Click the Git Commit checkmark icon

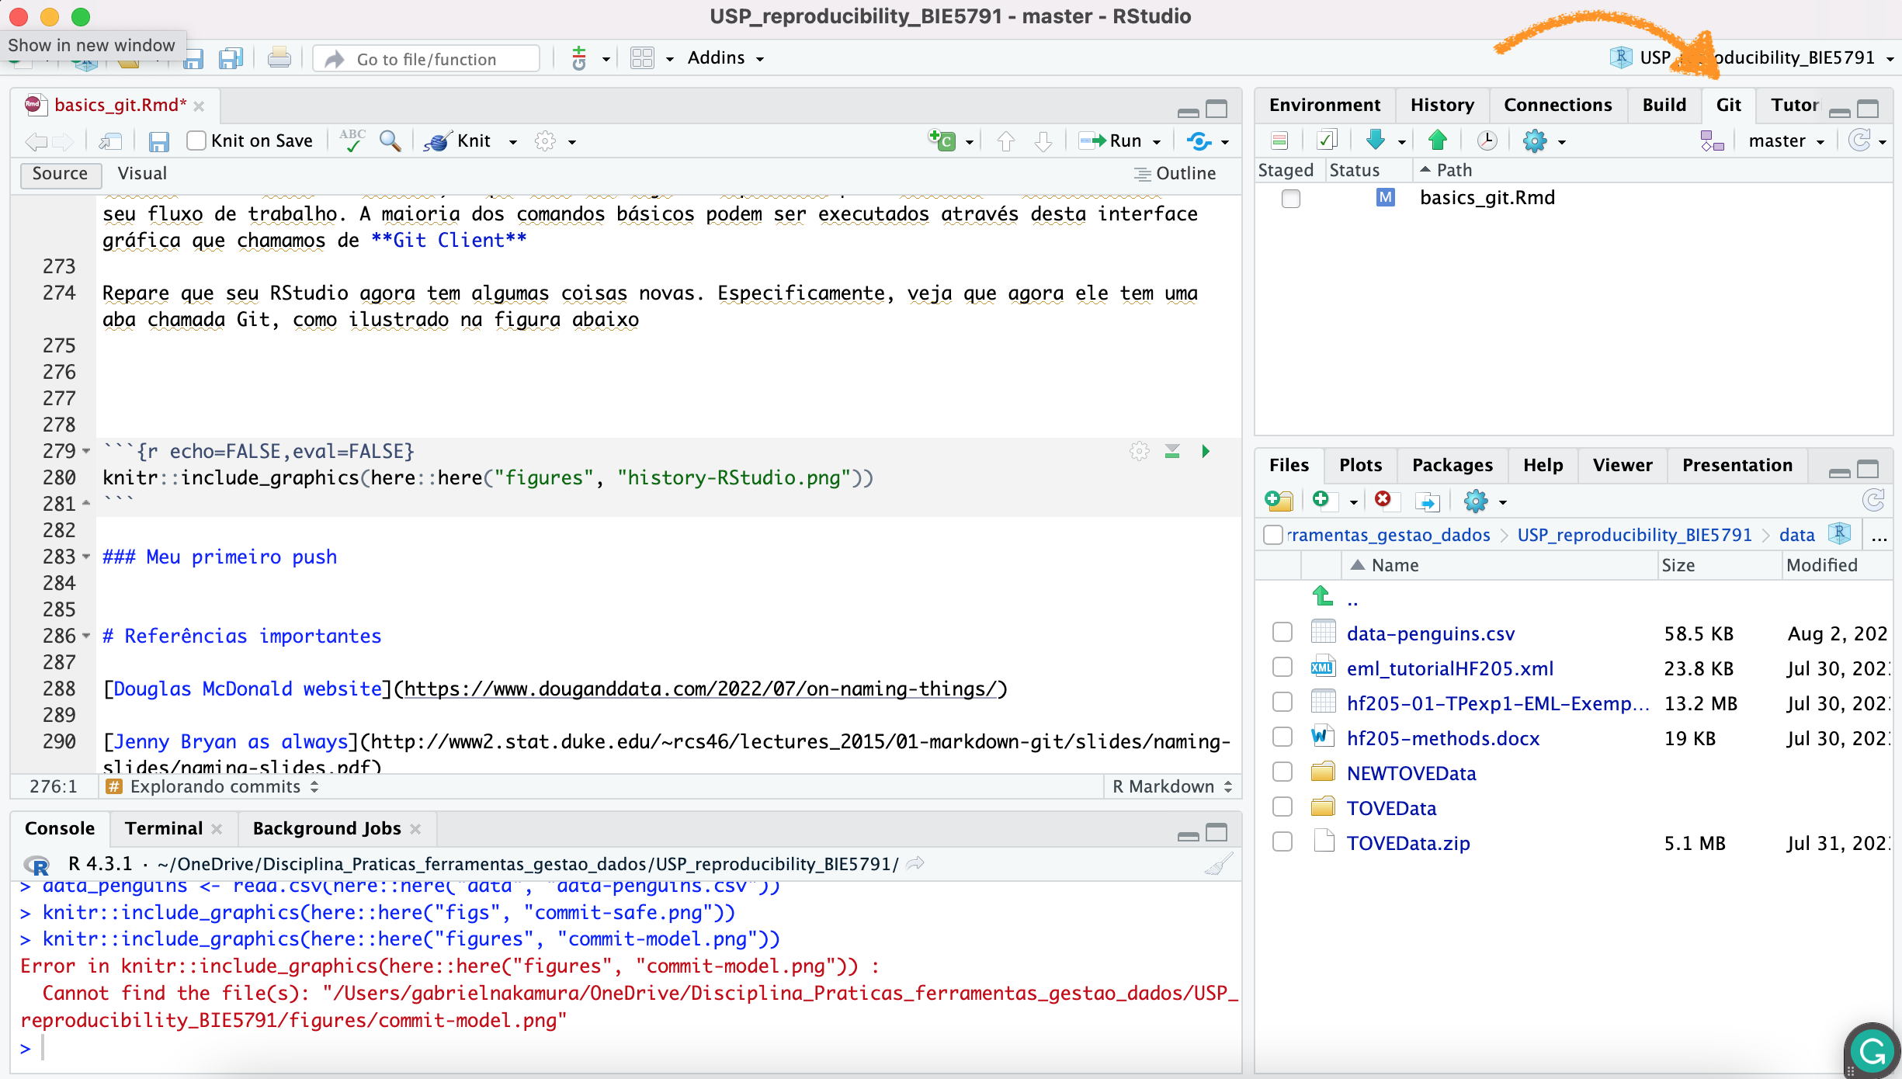click(x=1327, y=141)
